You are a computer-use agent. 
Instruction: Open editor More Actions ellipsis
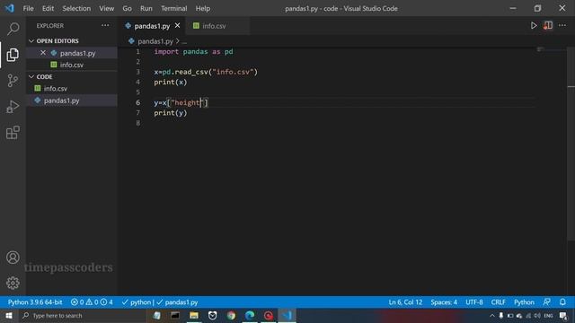(562, 26)
